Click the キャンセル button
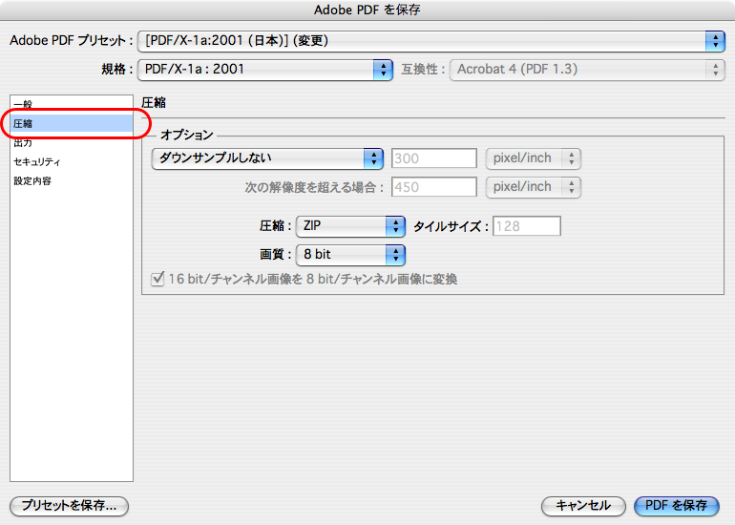Image resolution: width=735 pixels, height=525 pixels. pos(583,506)
